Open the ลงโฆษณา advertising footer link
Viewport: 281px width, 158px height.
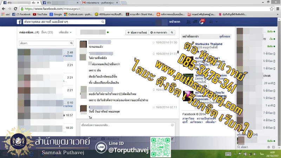point(196,122)
